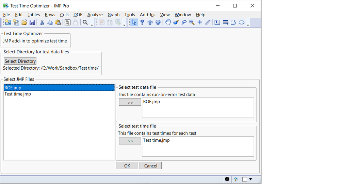
Task: Click the Search magnifier icon
Action: pos(85,22)
